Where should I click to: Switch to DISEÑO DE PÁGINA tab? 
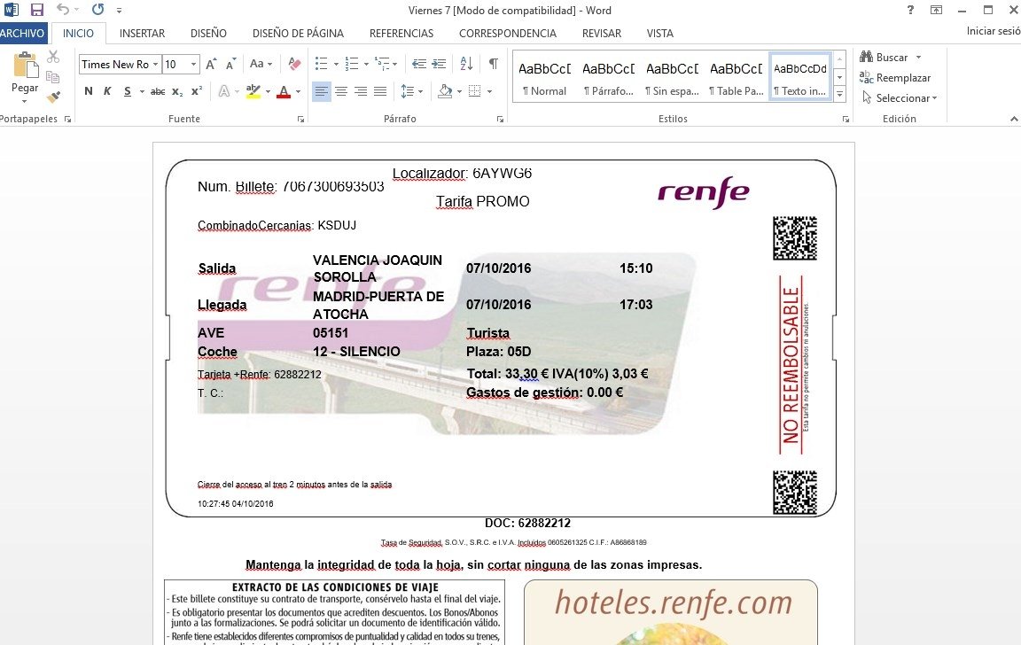[298, 33]
